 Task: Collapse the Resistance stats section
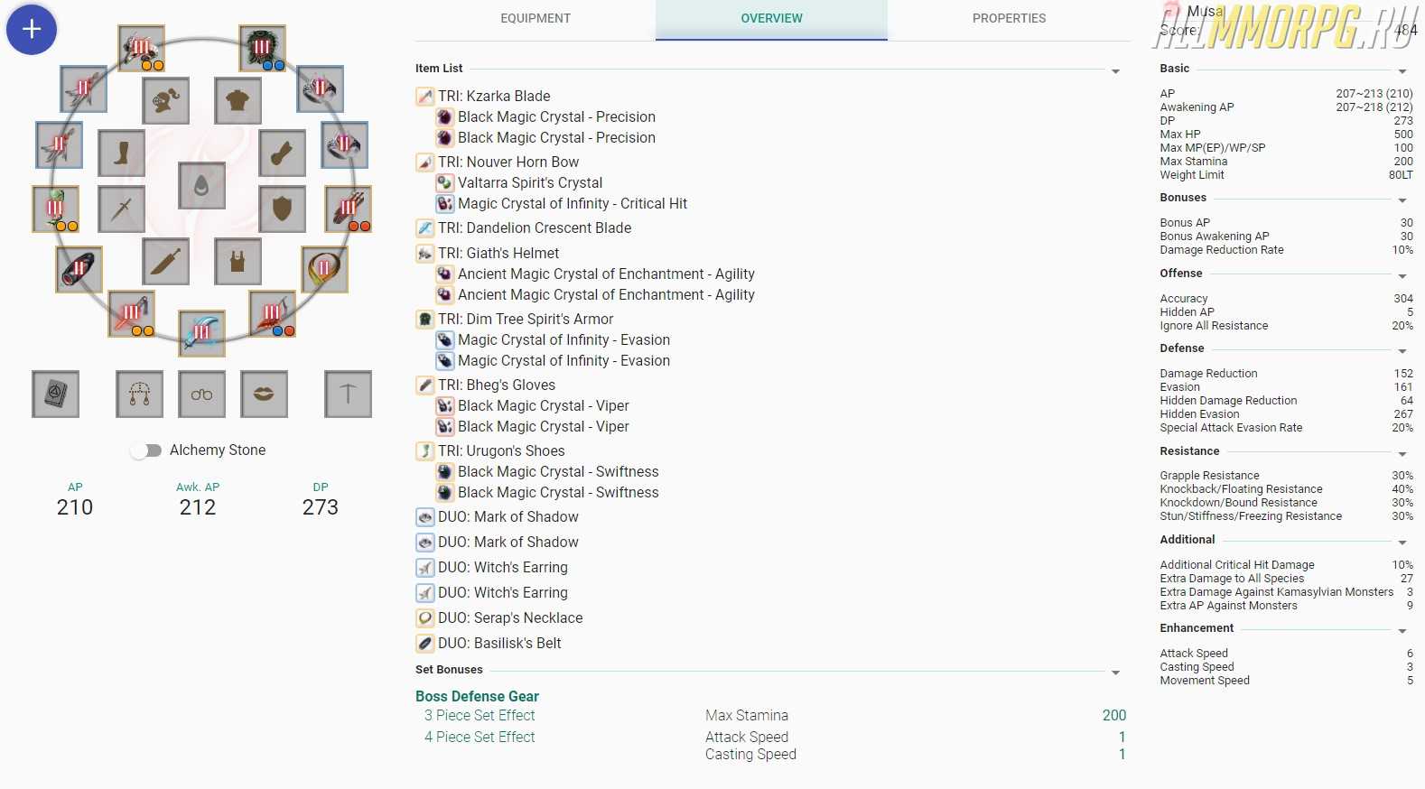click(x=1402, y=454)
